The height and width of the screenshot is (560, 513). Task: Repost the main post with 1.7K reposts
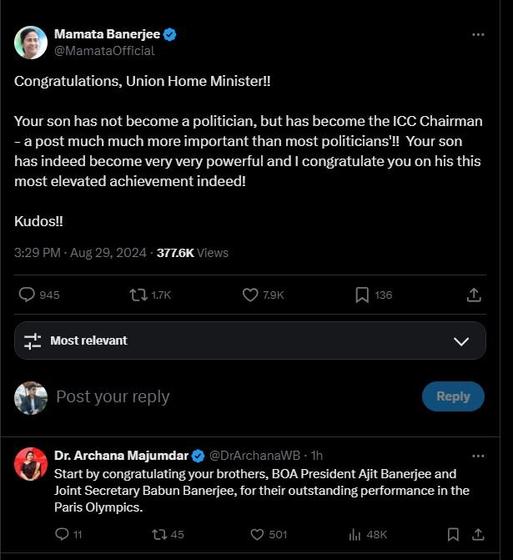(138, 295)
